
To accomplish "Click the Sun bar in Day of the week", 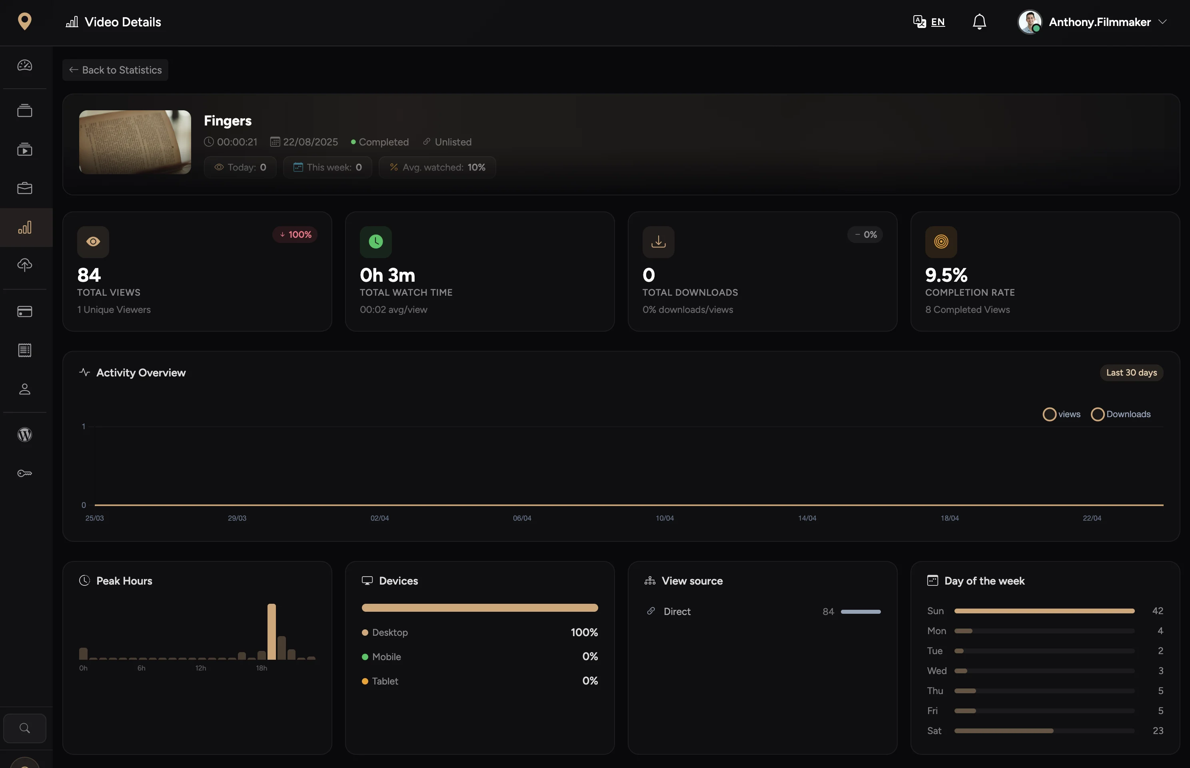I will (1044, 611).
